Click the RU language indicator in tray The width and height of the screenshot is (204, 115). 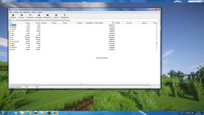(182, 113)
